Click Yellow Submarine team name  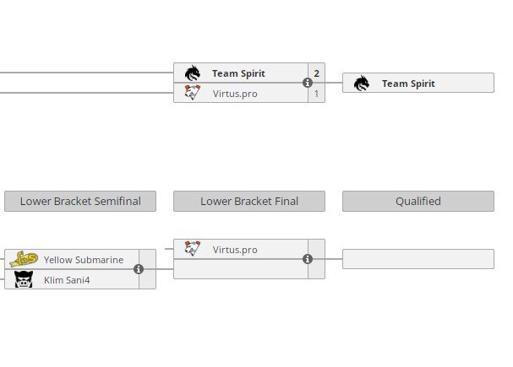[x=84, y=260]
